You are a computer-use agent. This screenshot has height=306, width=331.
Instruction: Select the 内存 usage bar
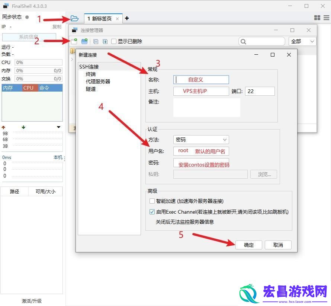(38, 71)
